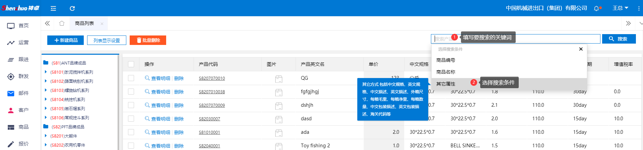The height and width of the screenshot is (150, 643).
Task: Click the 新建商品 button
Action: click(66, 40)
